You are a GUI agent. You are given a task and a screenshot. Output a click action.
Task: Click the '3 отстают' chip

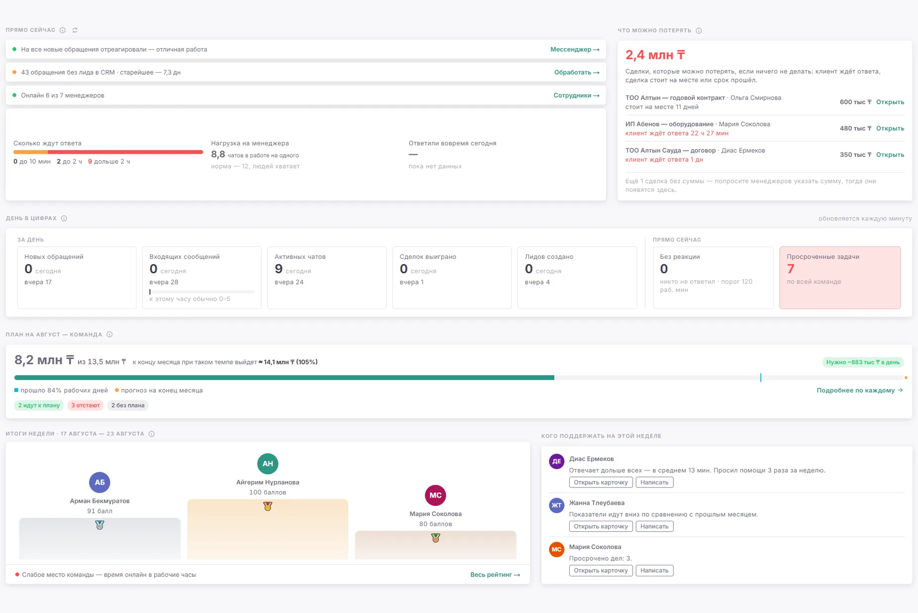pos(85,405)
